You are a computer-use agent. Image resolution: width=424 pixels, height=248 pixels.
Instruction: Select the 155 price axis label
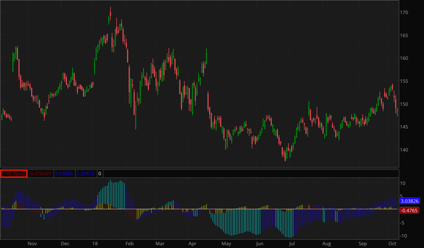(405, 82)
